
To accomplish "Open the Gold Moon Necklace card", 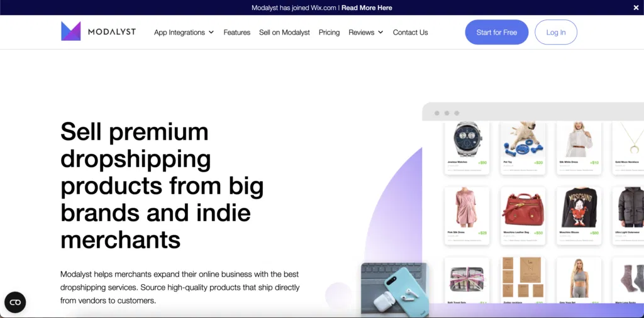I will [x=628, y=148].
